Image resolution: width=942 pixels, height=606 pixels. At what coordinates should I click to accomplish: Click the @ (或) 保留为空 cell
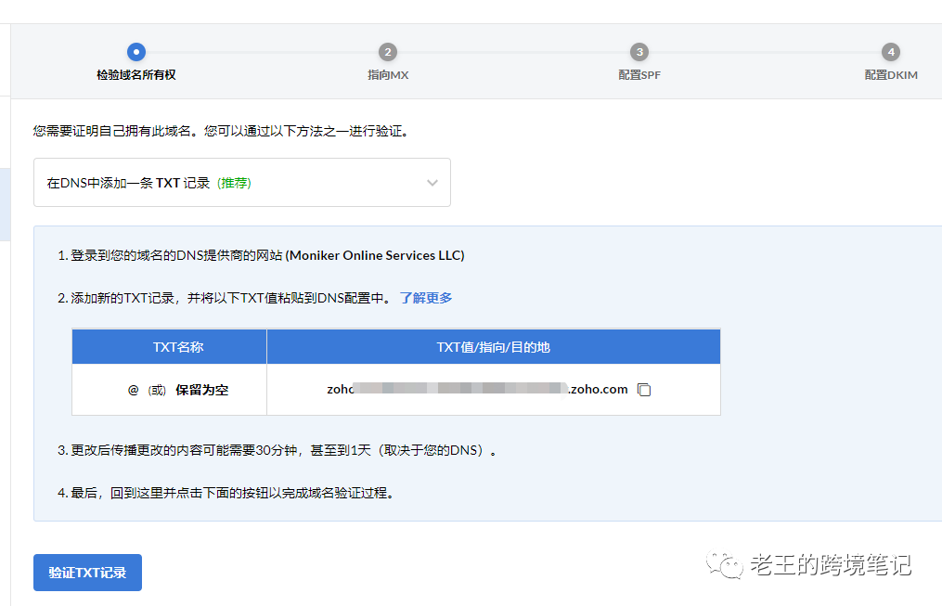tap(178, 390)
